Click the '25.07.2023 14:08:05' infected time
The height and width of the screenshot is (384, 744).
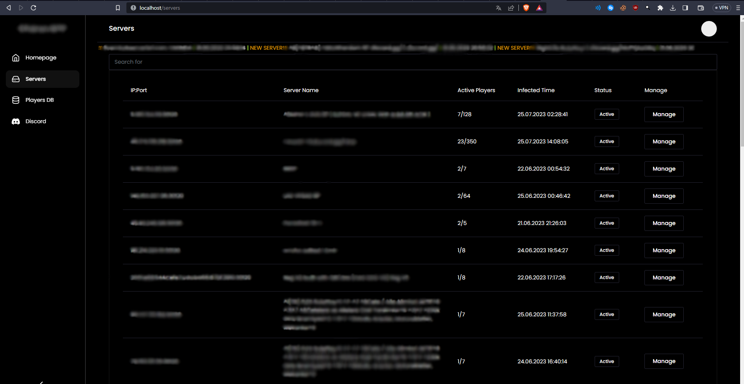(543, 141)
